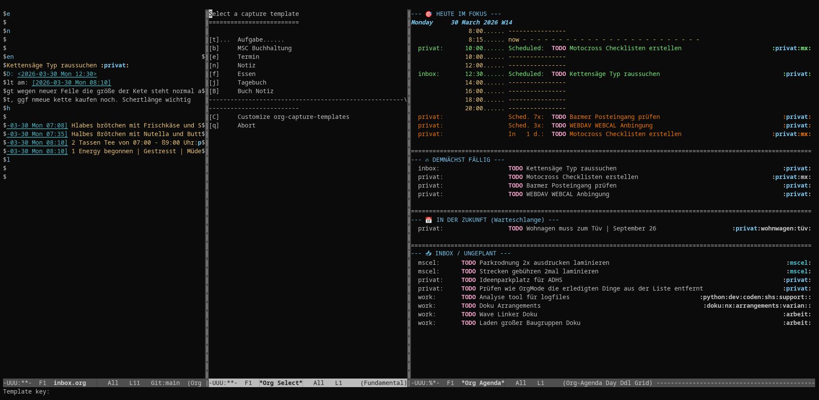Toggle TODO state of Kettensäge Typ raussuchen
The height and width of the screenshot is (400, 819).
coord(515,168)
